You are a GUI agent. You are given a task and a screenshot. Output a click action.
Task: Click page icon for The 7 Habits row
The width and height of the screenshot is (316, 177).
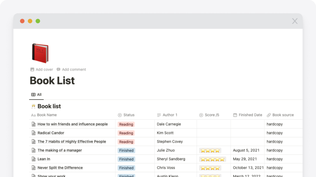[33, 142]
